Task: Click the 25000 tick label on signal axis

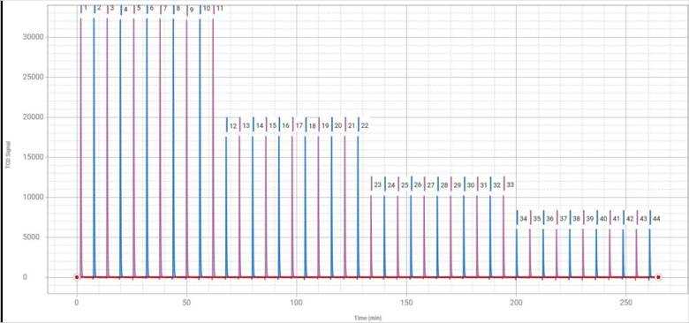Action: [x=33, y=78]
